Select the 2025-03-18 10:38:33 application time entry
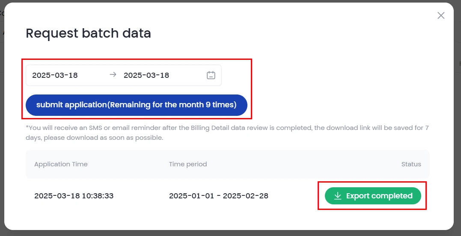Viewport: 461px width, 236px height. click(74, 196)
